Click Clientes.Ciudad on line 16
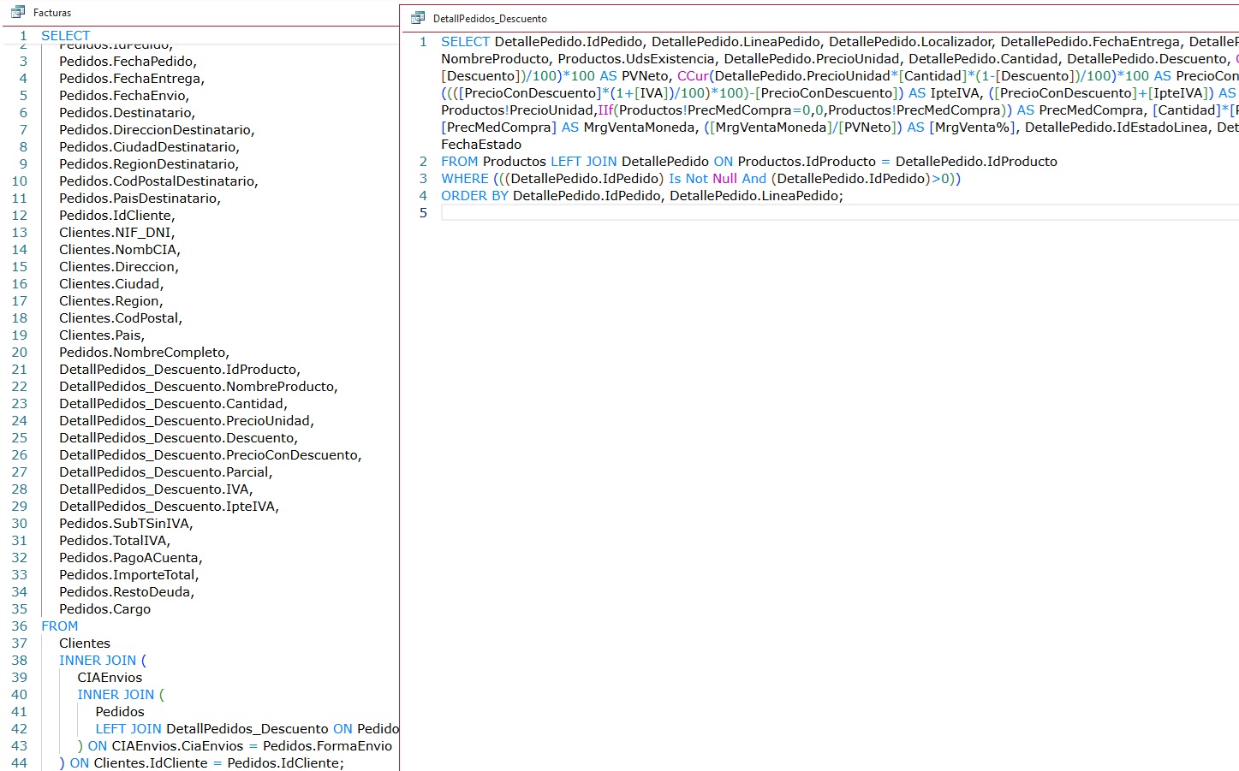 pyautogui.click(x=111, y=283)
